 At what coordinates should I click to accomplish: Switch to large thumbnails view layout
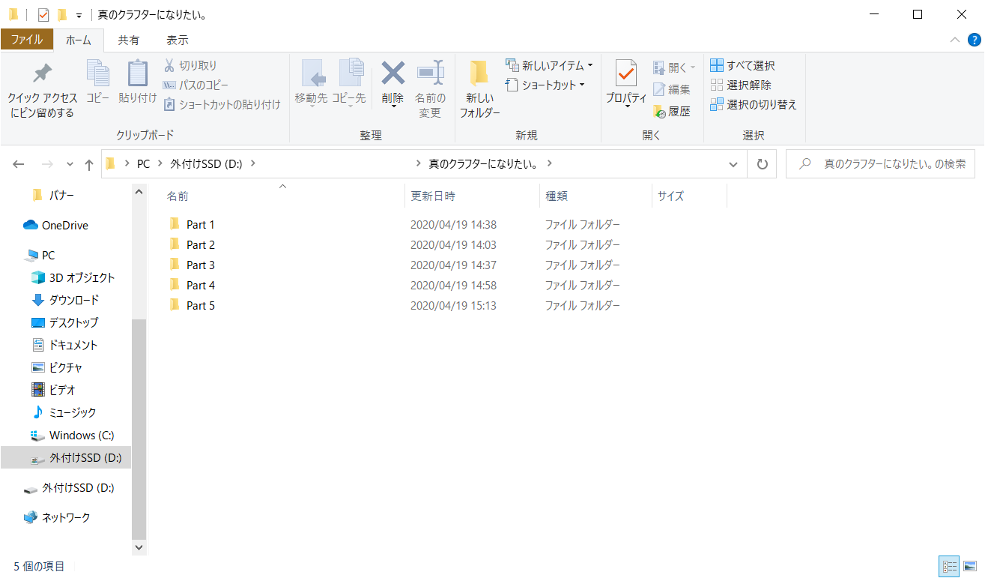coord(969,567)
